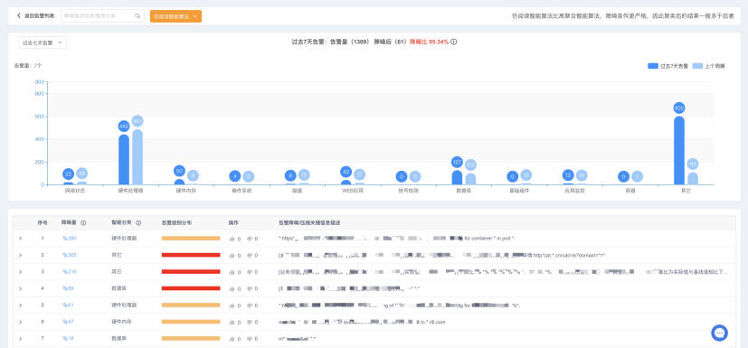
Task: Click the magnifier search icon
Action: point(137,15)
